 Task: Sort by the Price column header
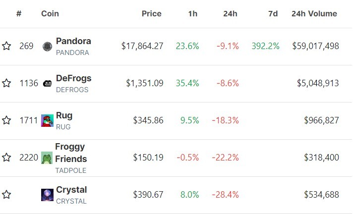coord(151,14)
